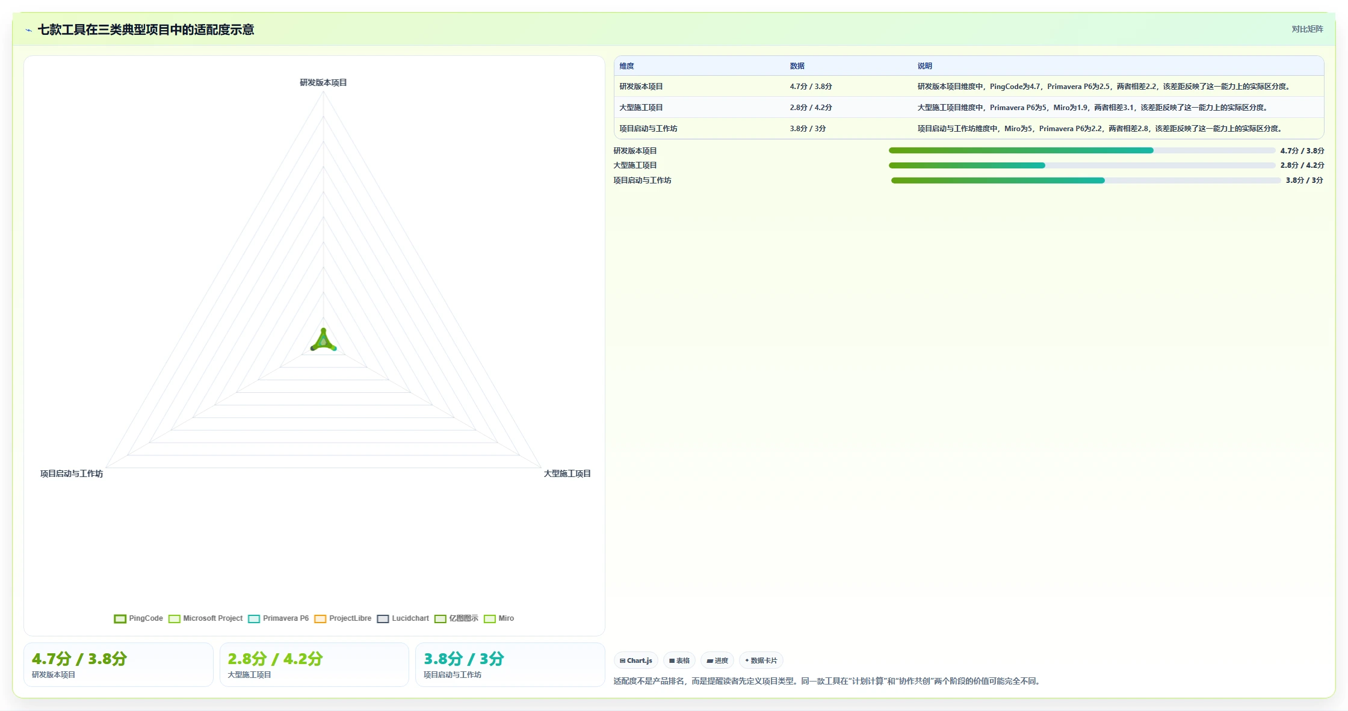This screenshot has width=1348, height=711.
Task: Click the explanation mentioning Miro为1.9
Action: [1093, 108]
